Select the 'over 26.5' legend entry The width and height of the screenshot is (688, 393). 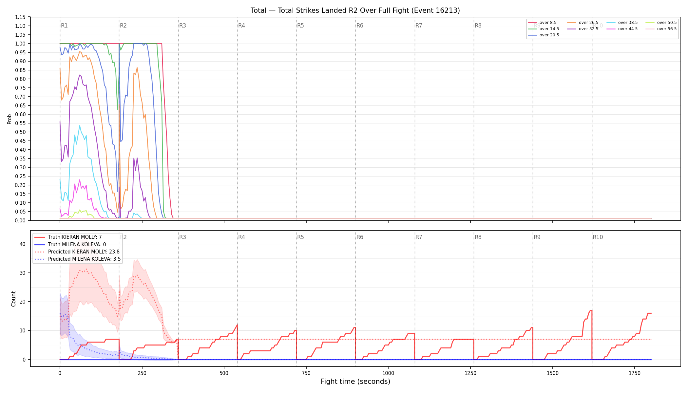[583, 23]
